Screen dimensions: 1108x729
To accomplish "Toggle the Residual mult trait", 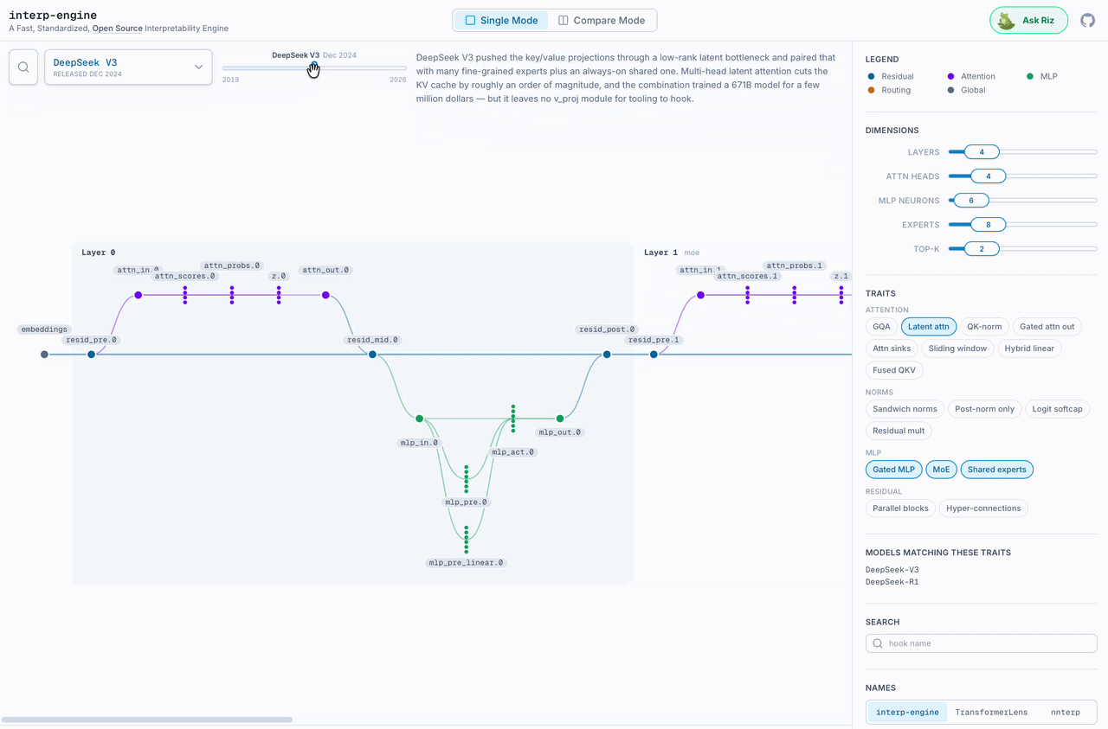I will coord(899,431).
